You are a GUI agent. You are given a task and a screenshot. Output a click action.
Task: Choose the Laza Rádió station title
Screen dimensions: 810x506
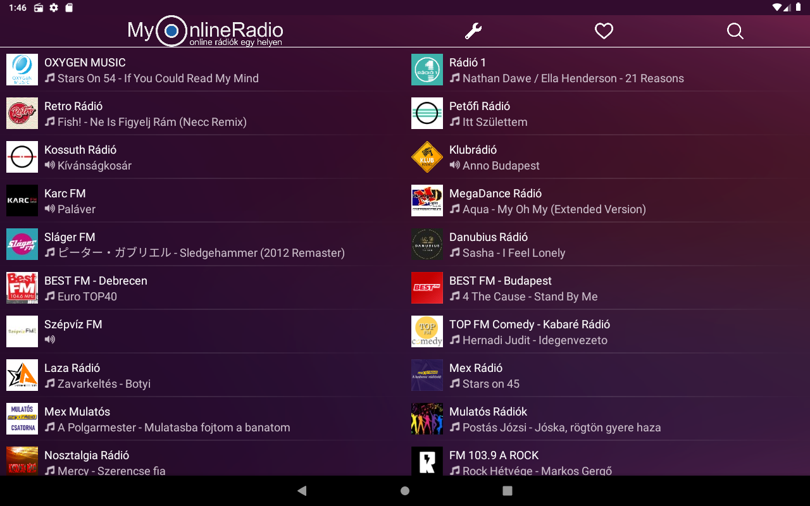coord(72,368)
